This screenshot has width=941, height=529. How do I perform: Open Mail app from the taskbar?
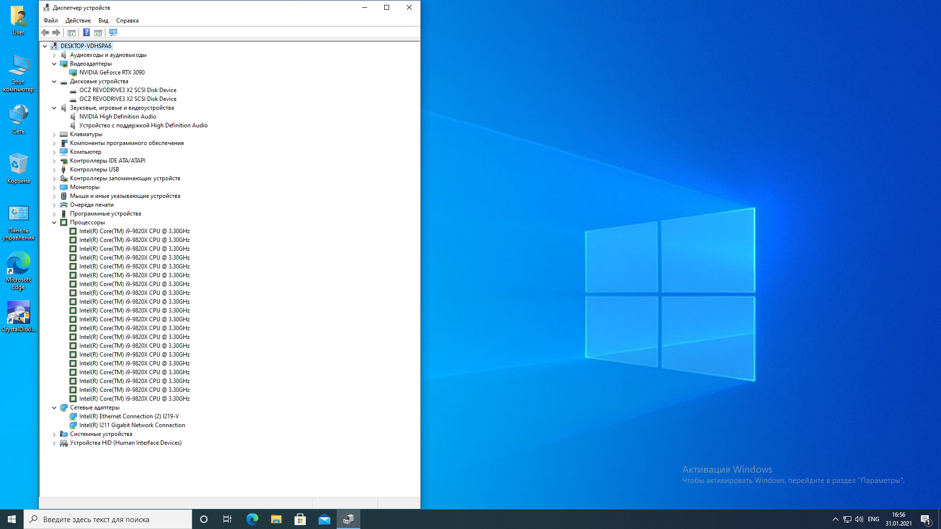pos(324,519)
